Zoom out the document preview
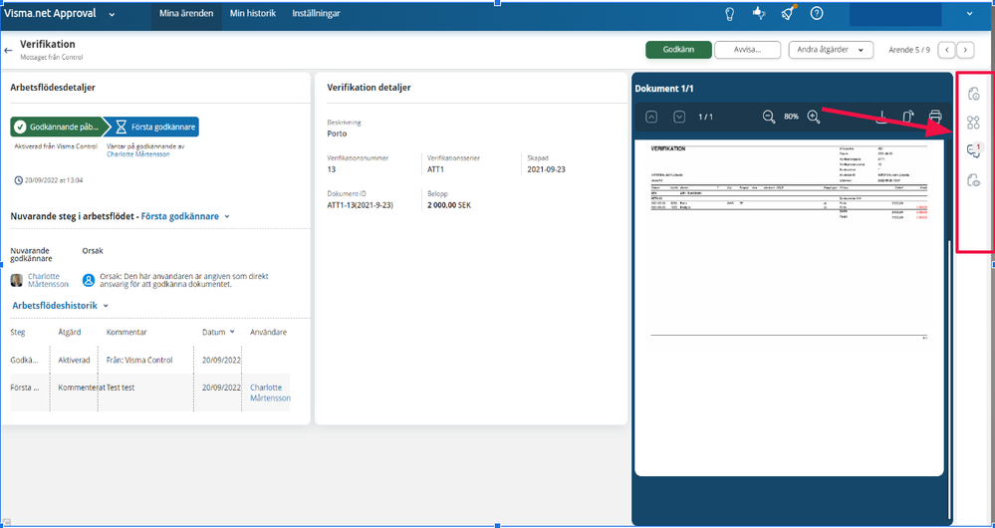Screen dimensions: 995x528 [x=769, y=117]
